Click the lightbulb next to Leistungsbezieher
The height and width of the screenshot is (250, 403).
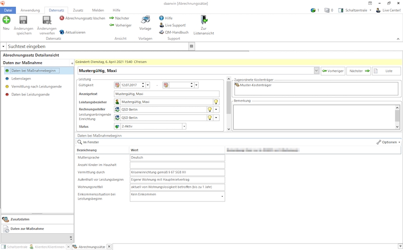point(216,102)
